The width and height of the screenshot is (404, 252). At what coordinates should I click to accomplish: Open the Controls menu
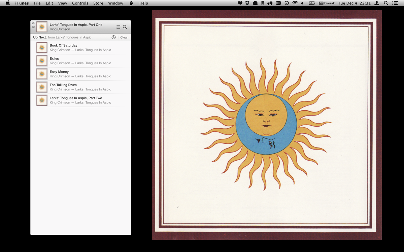pos(80,3)
